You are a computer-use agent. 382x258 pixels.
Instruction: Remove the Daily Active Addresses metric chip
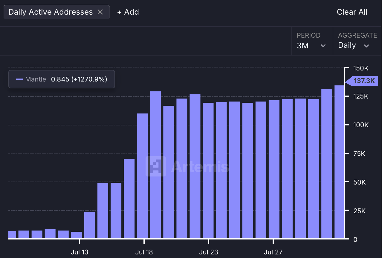(x=100, y=12)
